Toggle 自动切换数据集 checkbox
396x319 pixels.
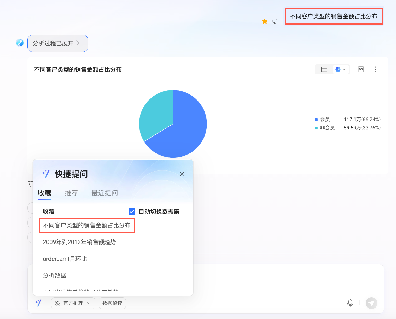coord(132,211)
